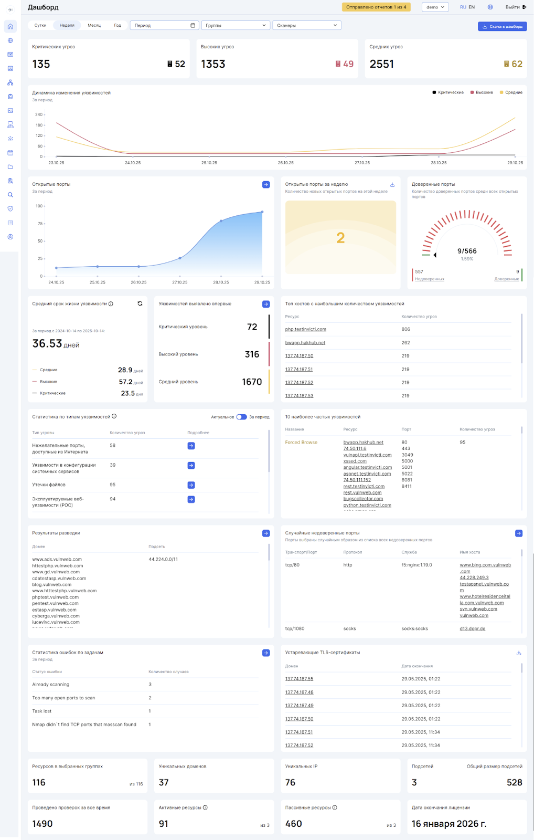Click the magnifier search icon in sidebar
534x840 pixels.
tap(10, 195)
